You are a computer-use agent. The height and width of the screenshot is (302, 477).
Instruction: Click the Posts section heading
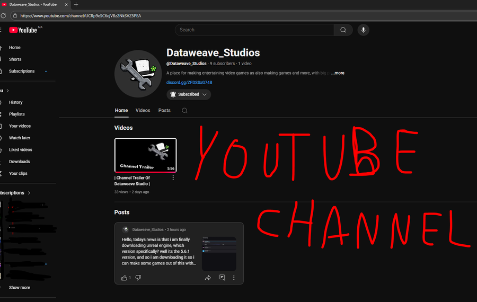click(x=122, y=212)
